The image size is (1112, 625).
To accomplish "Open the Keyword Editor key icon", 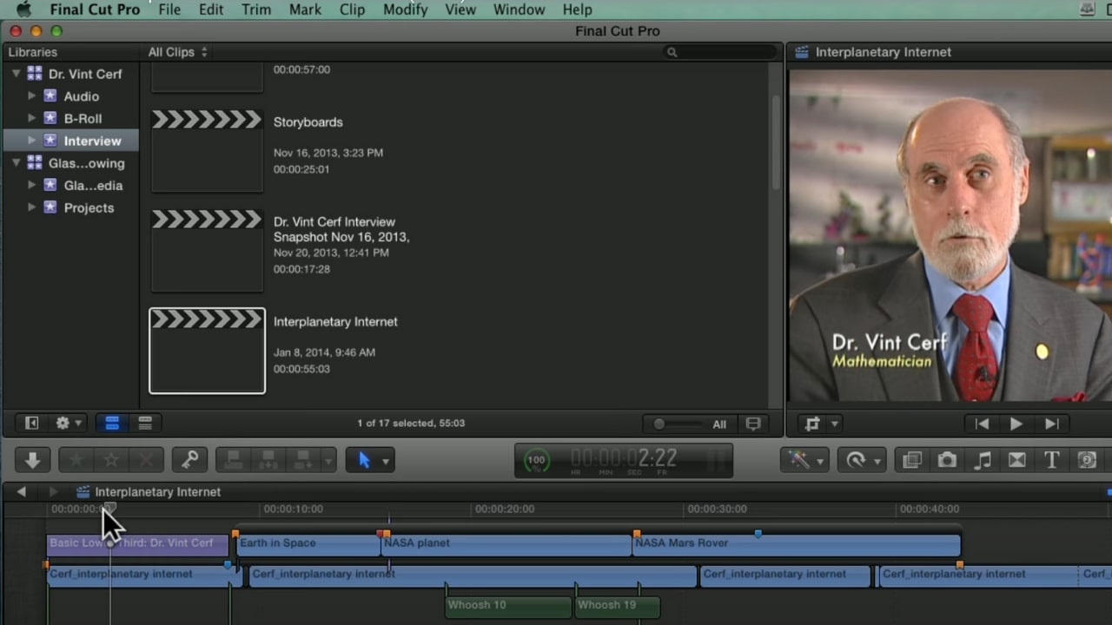I will pyautogui.click(x=189, y=459).
